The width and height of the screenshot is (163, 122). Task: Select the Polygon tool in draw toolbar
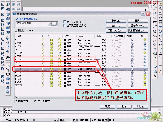tap(155, 18)
